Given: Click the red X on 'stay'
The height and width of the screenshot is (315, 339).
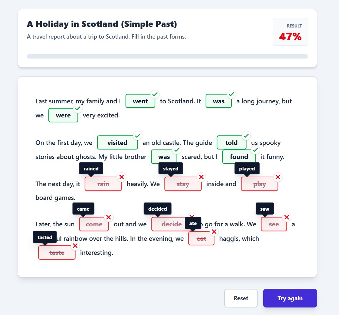Looking at the screenshot, I should (x=201, y=177).
